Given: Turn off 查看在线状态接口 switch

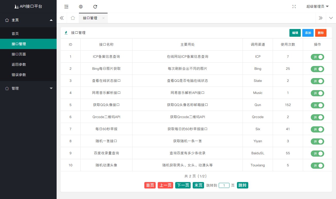Looking at the screenshot, I should click(x=317, y=81).
